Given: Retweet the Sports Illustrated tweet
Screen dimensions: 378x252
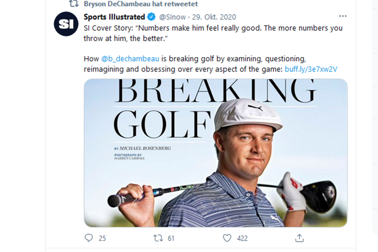Looking at the screenshot, I should [x=158, y=238].
